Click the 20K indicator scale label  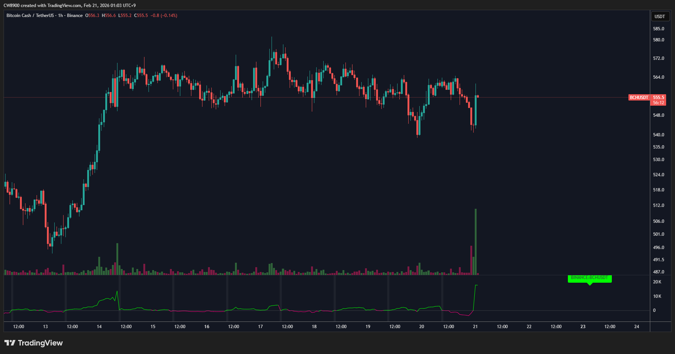pyautogui.click(x=657, y=282)
